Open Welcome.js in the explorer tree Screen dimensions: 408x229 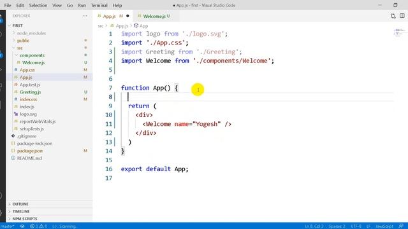pos(33,62)
